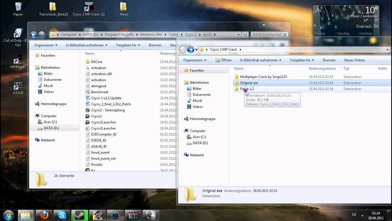
Task: Select Bilder in bin32 navigation pane
Action: coord(45,74)
